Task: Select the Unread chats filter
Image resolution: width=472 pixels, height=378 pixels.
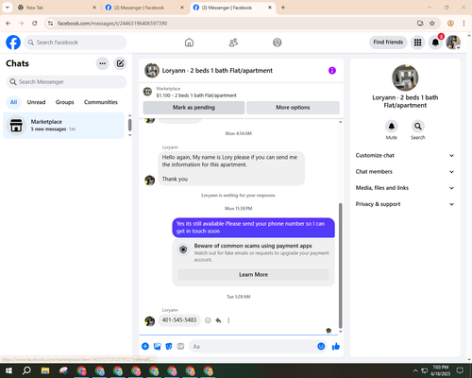Action: tap(36, 102)
